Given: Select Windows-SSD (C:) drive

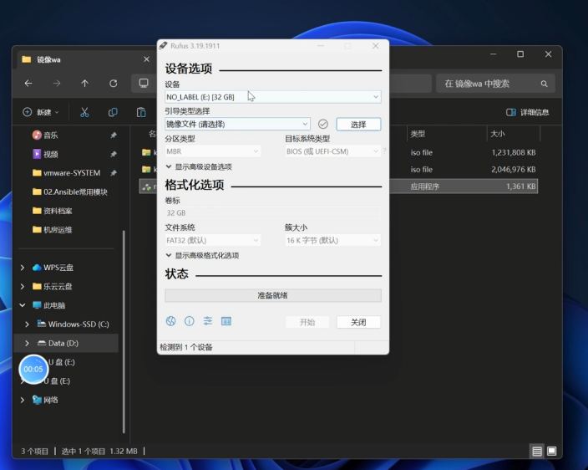Looking at the screenshot, I should pos(73,324).
